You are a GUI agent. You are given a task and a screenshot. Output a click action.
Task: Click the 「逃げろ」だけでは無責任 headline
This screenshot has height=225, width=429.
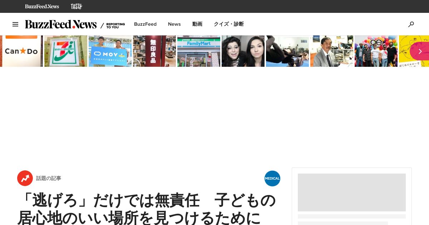[x=147, y=209]
